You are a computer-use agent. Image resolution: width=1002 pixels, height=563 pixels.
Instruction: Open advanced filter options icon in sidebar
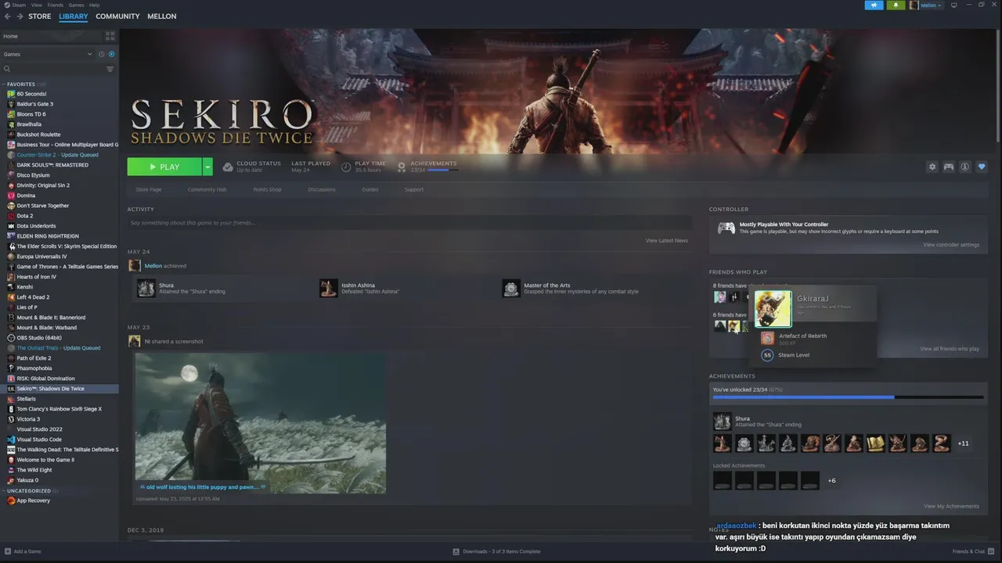pyautogui.click(x=110, y=69)
